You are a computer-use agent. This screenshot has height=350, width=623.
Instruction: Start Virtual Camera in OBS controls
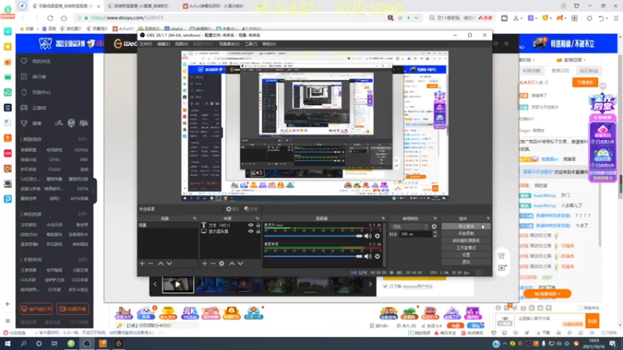coord(466,240)
